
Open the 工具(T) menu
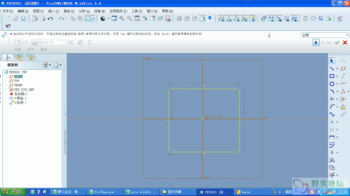click(x=137, y=11)
